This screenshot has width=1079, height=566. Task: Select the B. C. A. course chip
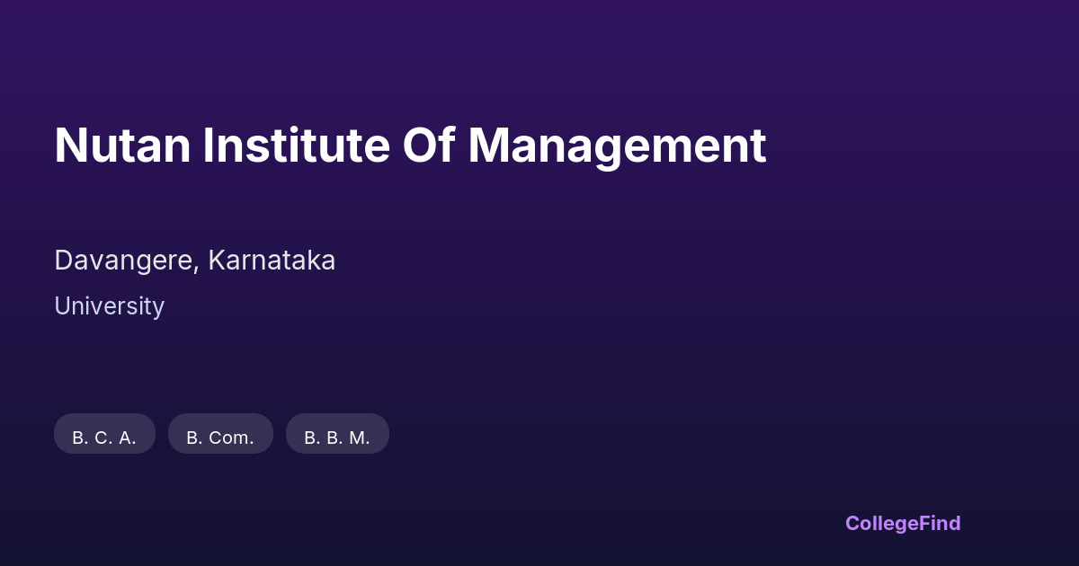pyautogui.click(x=104, y=438)
